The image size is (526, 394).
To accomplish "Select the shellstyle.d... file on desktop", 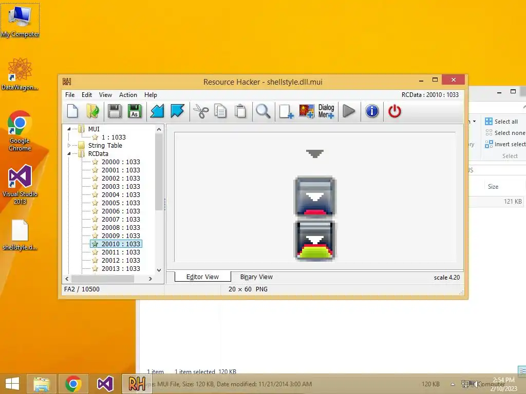I will (20, 235).
